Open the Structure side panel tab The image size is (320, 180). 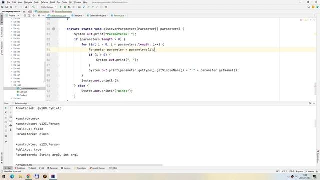pos(2,32)
